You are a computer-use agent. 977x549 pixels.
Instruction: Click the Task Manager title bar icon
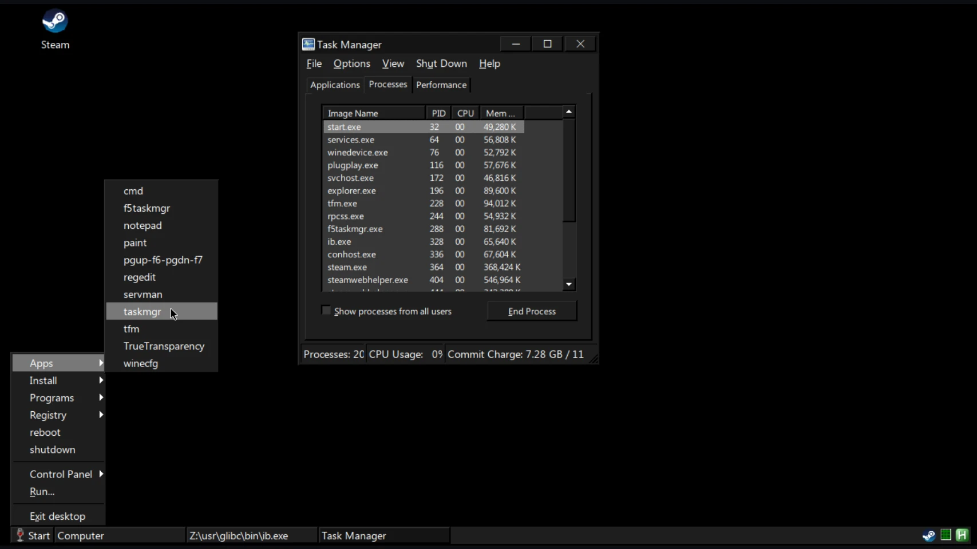coord(308,45)
